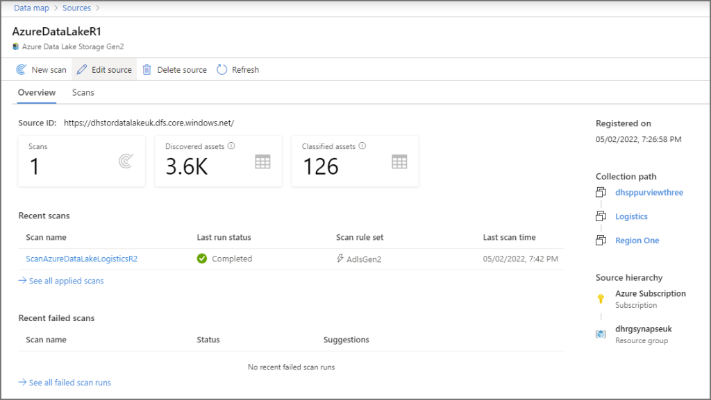
Task: Click the collection icon beside Logistics
Action: point(601,216)
